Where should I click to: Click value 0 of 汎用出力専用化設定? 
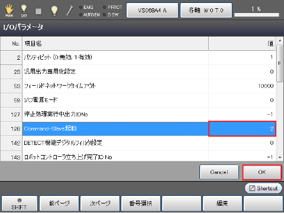click(x=242, y=72)
